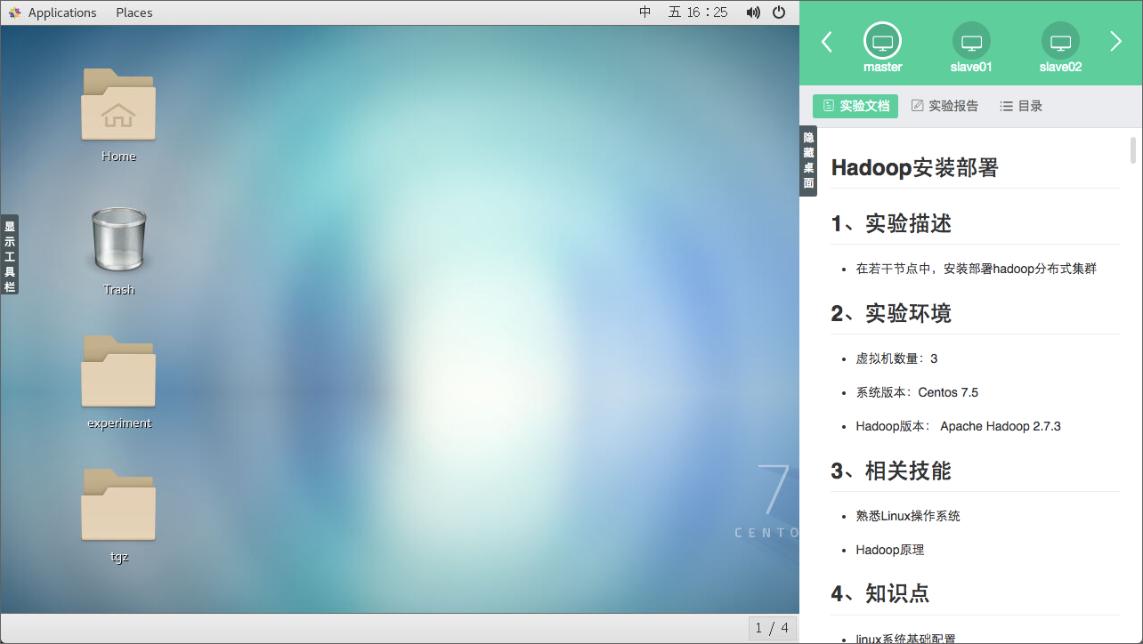Open the Places menu

click(x=134, y=12)
